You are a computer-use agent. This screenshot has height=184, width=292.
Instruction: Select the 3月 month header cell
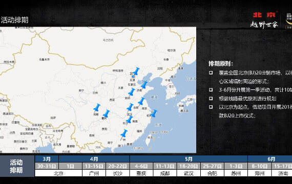click(47, 159)
